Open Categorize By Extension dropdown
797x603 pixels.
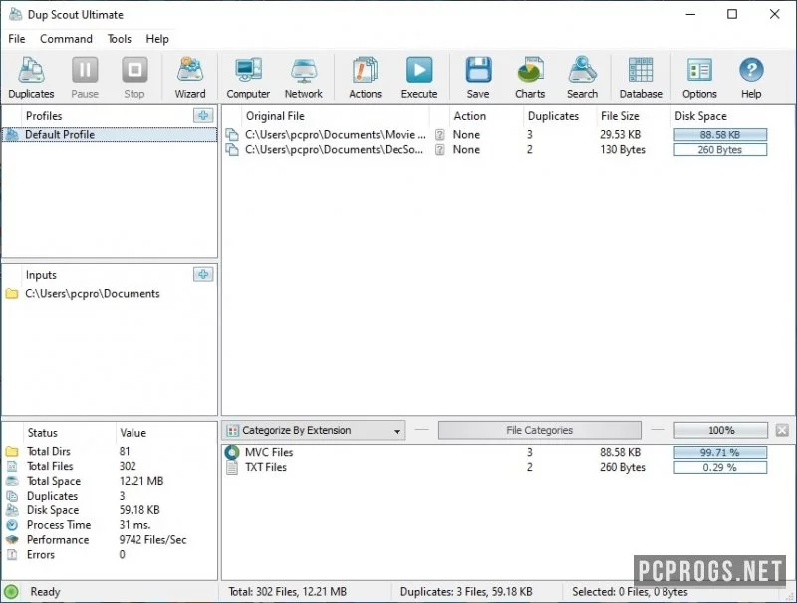point(314,431)
